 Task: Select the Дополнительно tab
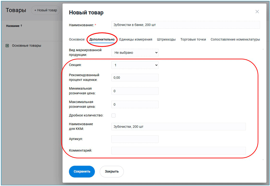[102, 39]
